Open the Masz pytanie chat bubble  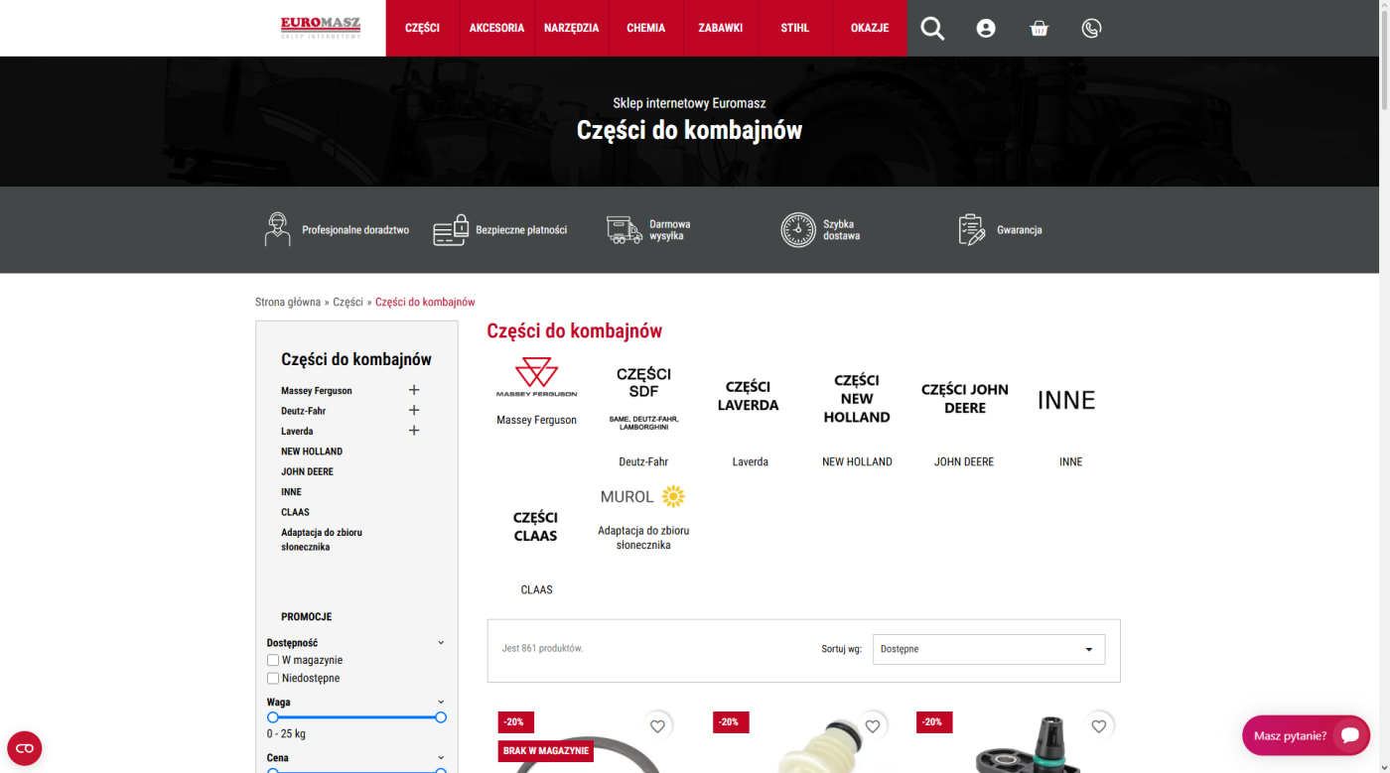pos(1306,735)
